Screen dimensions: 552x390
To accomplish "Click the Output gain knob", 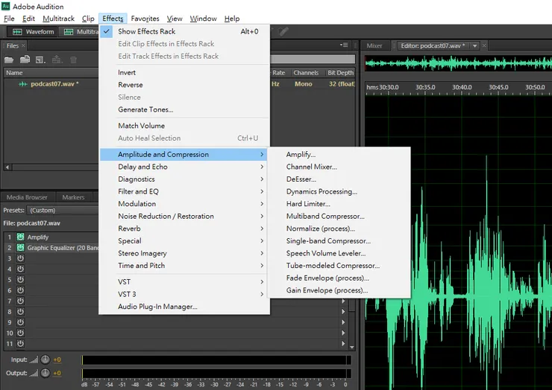I will (x=45, y=373).
